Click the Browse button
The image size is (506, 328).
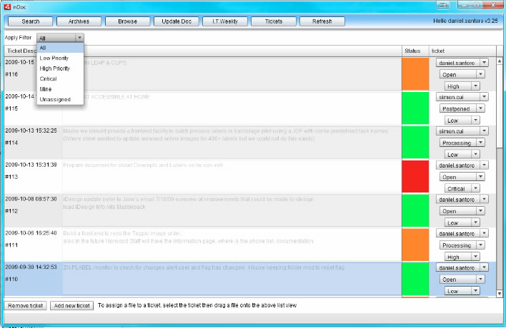click(127, 21)
